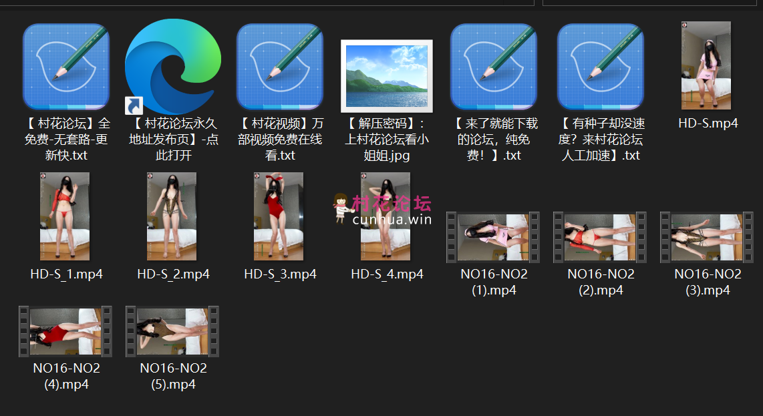This screenshot has height=416, width=763.
Task: Select the HD-S_2.mp4 video thumbnail
Action: click(172, 216)
